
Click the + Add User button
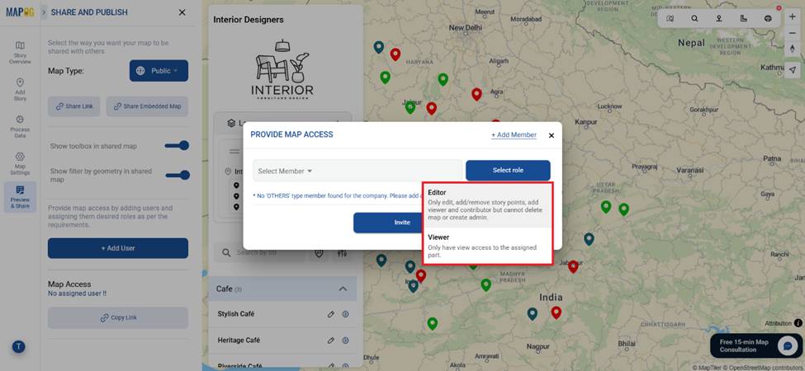[117, 248]
